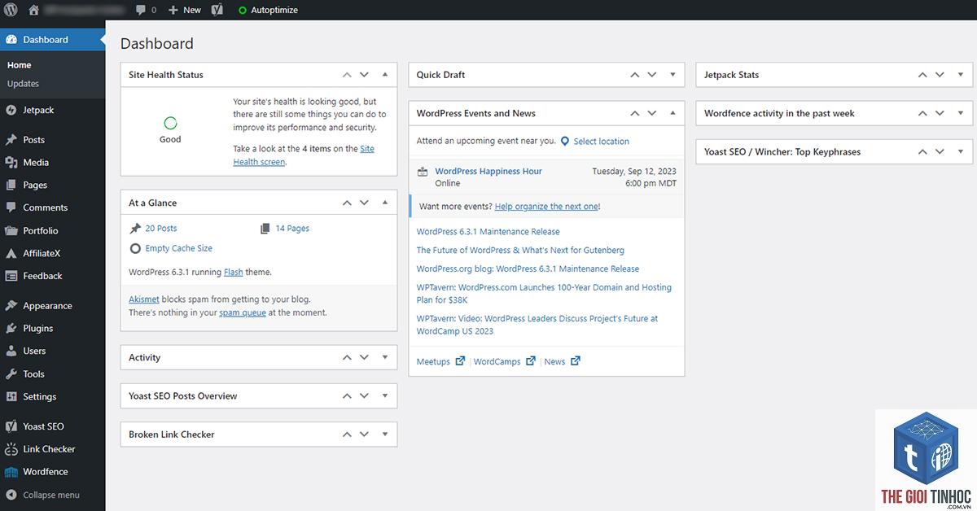977x511 pixels.
Task: Expand the Yoast SEO Posts Overview panel
Action: (385, 395)
